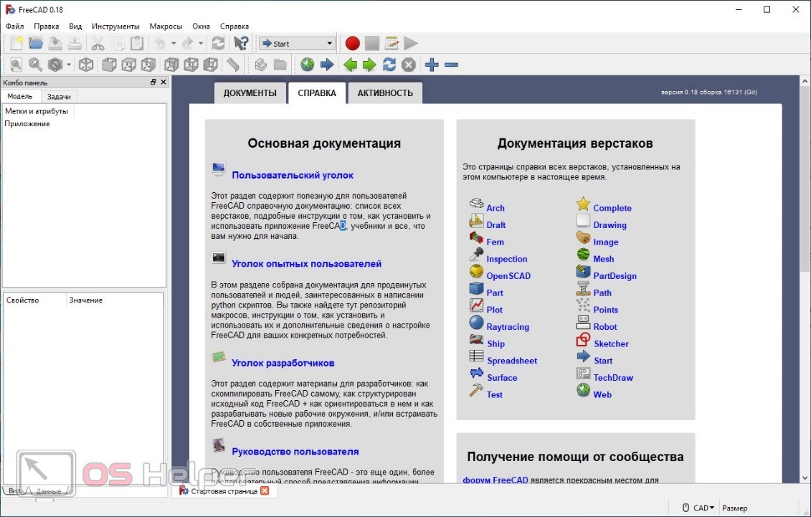Click the Execute macro play triangle
Viewport: 811px width, 517px height.
411,44
